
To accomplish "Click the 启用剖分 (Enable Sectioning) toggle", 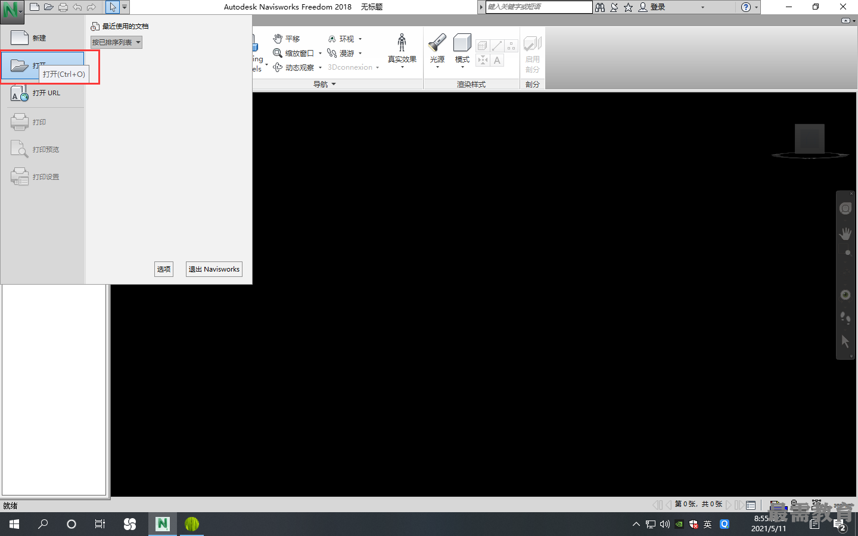I will 533,54.
